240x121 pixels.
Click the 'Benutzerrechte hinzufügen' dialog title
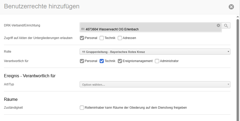click(x=42, y=7)
